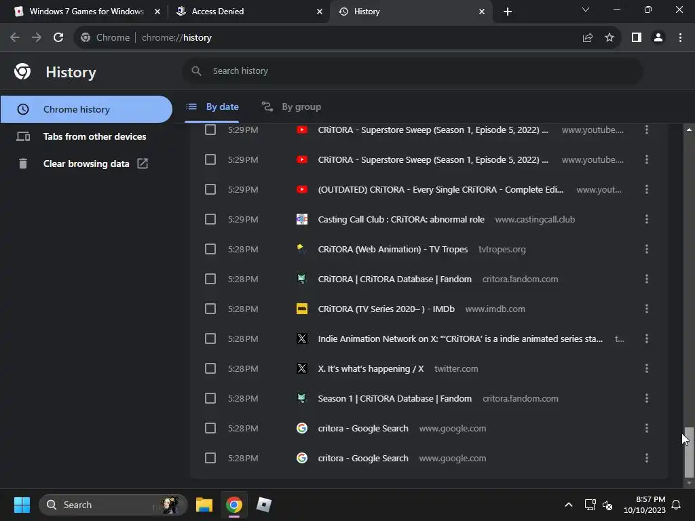Open Clear browsing data

click(86, 163)
